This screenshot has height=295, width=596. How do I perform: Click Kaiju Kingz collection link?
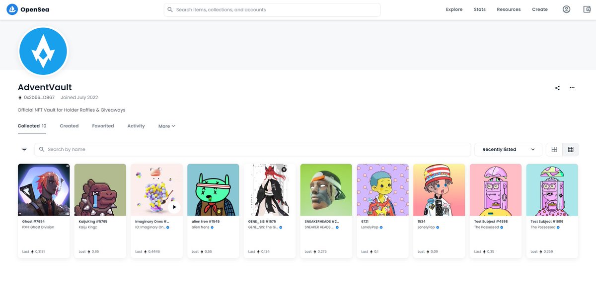click(89, 227)
